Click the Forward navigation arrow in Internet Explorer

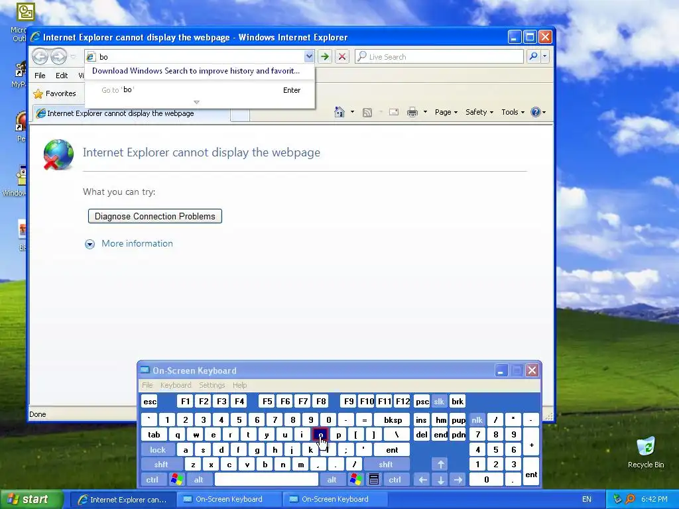click(58, 56)
